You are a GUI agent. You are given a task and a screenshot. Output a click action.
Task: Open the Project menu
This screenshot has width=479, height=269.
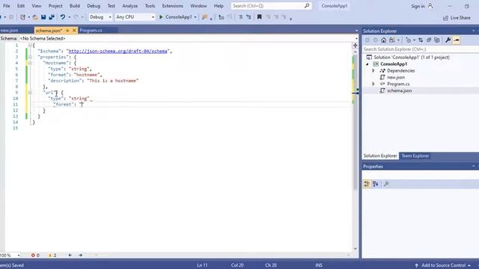point(55,6)
